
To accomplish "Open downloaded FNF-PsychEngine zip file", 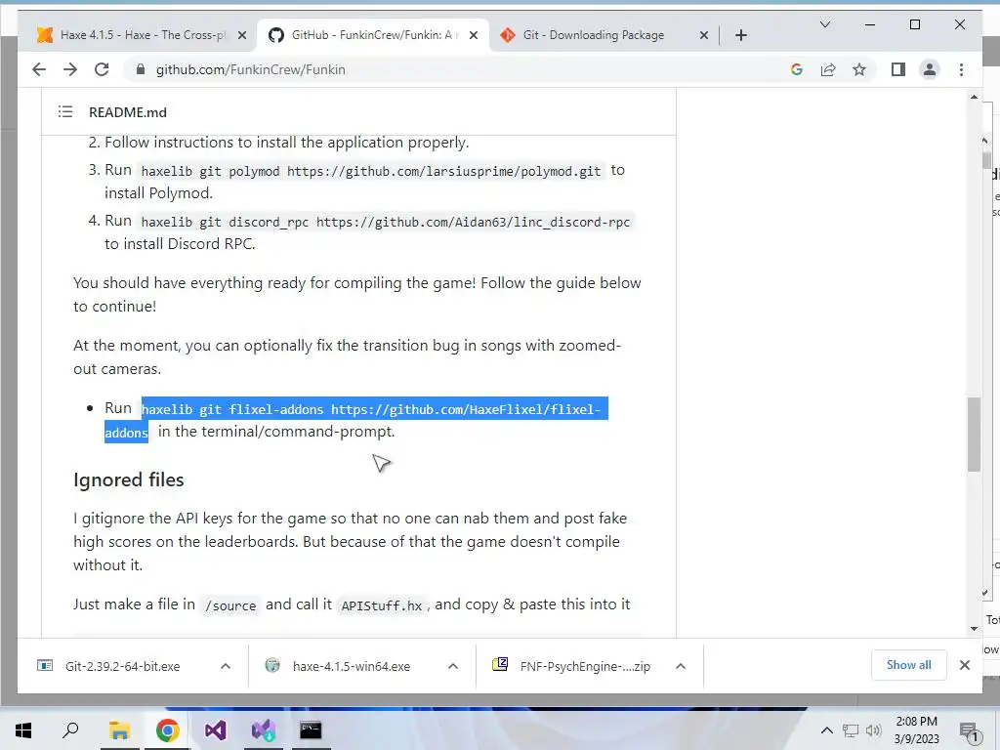I will click(x=574, y=666).
